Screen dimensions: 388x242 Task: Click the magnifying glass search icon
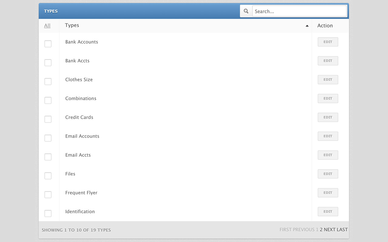tap(246, 11)
